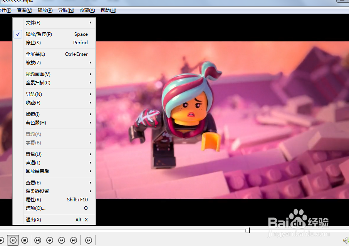349x246 pixels.
Task: Expand the 滤镜(I) submenu
Action: (x=54, y=114)
